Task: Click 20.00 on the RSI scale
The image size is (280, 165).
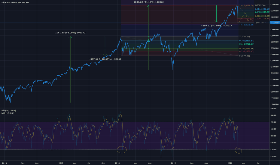Action: click(274, 156)
